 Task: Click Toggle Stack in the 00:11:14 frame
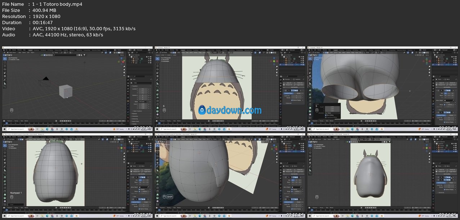coord(299,171)
